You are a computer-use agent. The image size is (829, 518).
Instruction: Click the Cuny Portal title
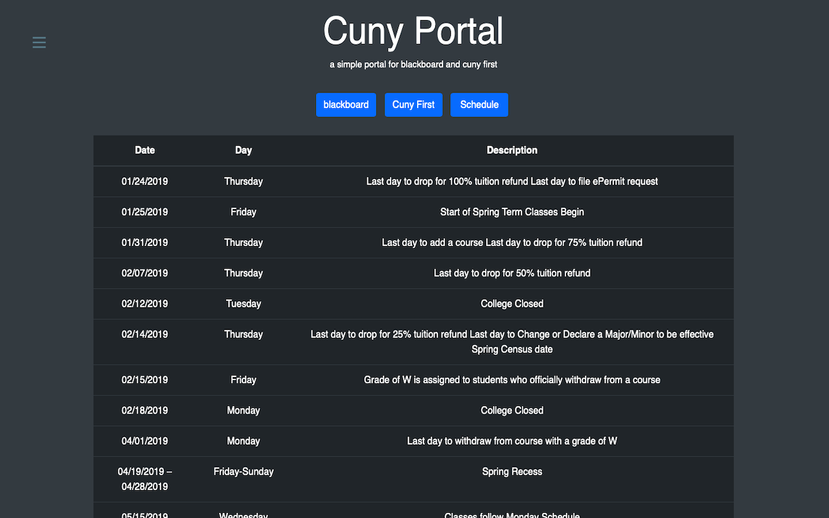pyautogui.click(x=413, y=30)
